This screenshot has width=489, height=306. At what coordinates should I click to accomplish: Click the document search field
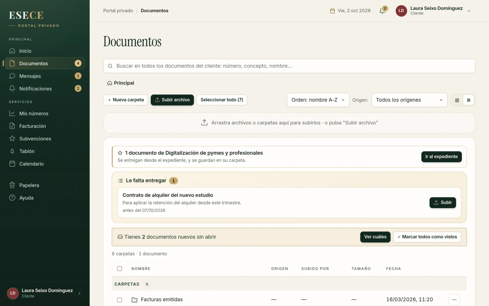pos(289,66)
